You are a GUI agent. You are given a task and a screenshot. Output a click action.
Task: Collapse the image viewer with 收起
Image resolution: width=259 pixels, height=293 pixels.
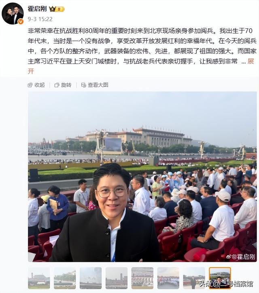[x=36, y=85]
